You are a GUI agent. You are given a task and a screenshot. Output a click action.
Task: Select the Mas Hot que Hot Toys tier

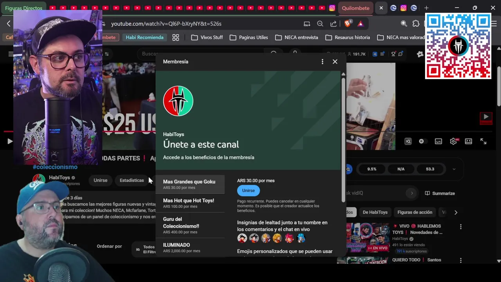point(190,203)
